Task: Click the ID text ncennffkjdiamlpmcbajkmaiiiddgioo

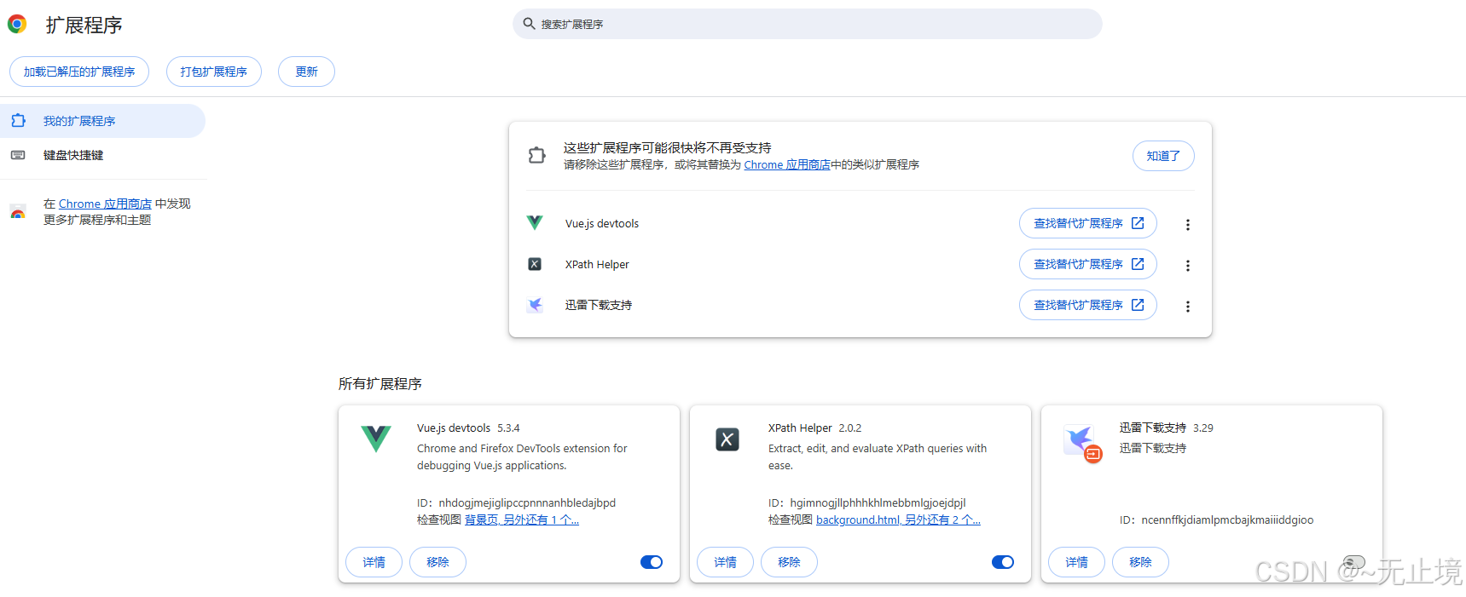Action: (1227, 520)
